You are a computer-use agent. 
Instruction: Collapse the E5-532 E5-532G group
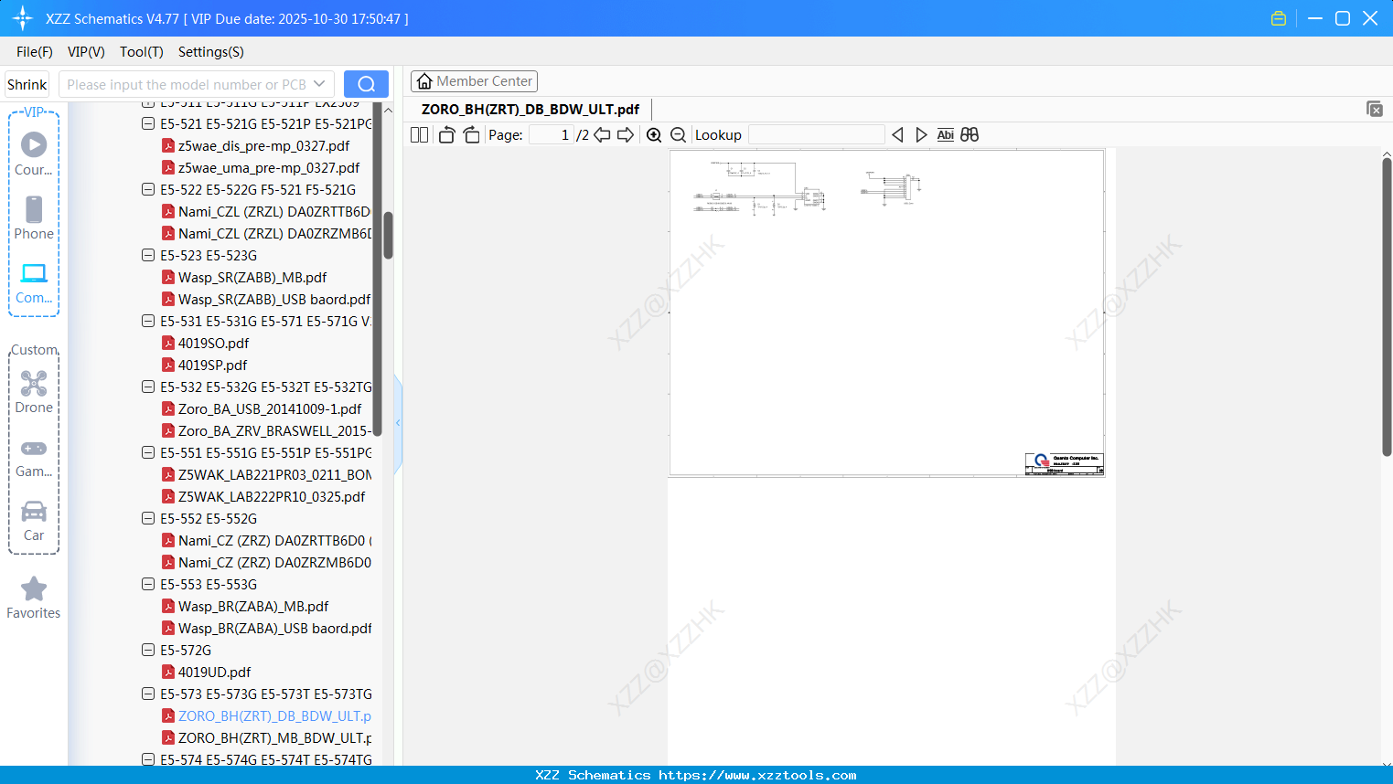tap(148, 387)
